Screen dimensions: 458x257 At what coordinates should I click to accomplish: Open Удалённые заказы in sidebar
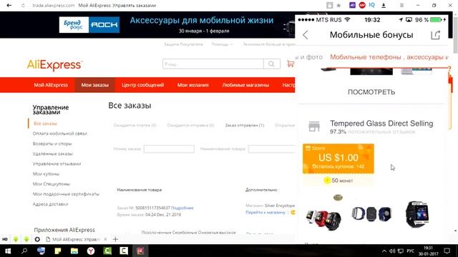click(x=52, y=153)
